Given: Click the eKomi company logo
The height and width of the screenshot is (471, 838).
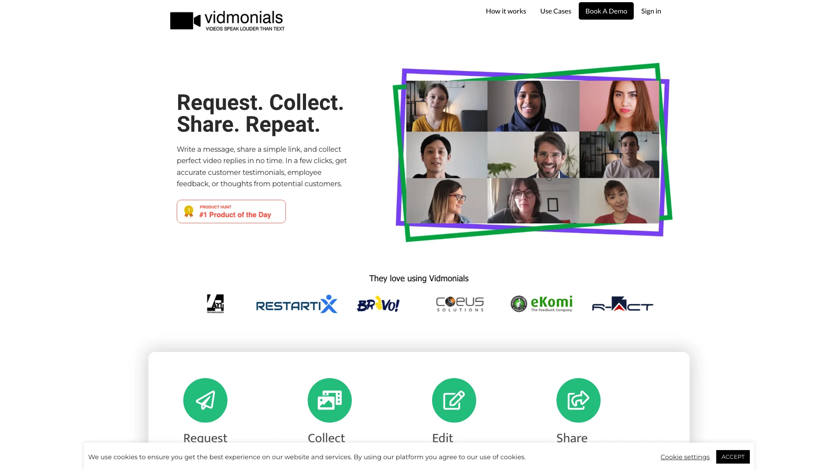Looking at the screenshot, I should [x=540, y=304].
